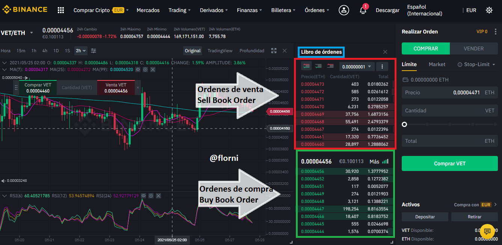Open the notifications bell
Screen dimensions: 502x245
pyautogui.click(x=363, y=10)
